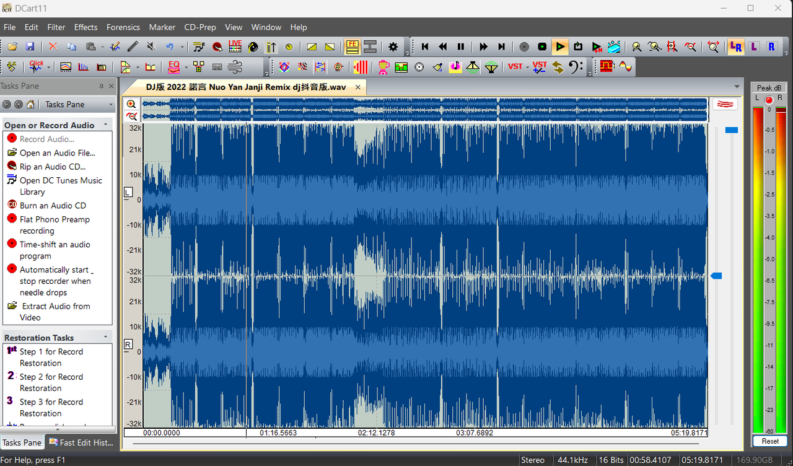The width and height of the screenshot is (793, 466).
Task: Click the Rip an Audio CD link
Action: pos(52,167)
